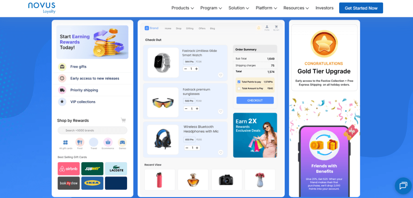
Task: Favorite the smart watch with heart icon
Action: coord(221,75)
